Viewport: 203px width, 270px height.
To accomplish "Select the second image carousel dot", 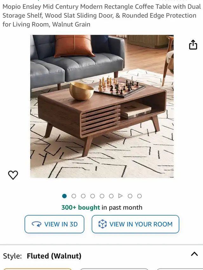I will click(74, 196).
